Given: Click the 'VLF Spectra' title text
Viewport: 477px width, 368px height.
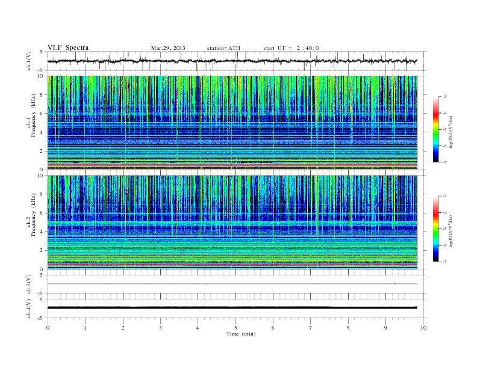Looking at the screenshot, I should (68, 48).
